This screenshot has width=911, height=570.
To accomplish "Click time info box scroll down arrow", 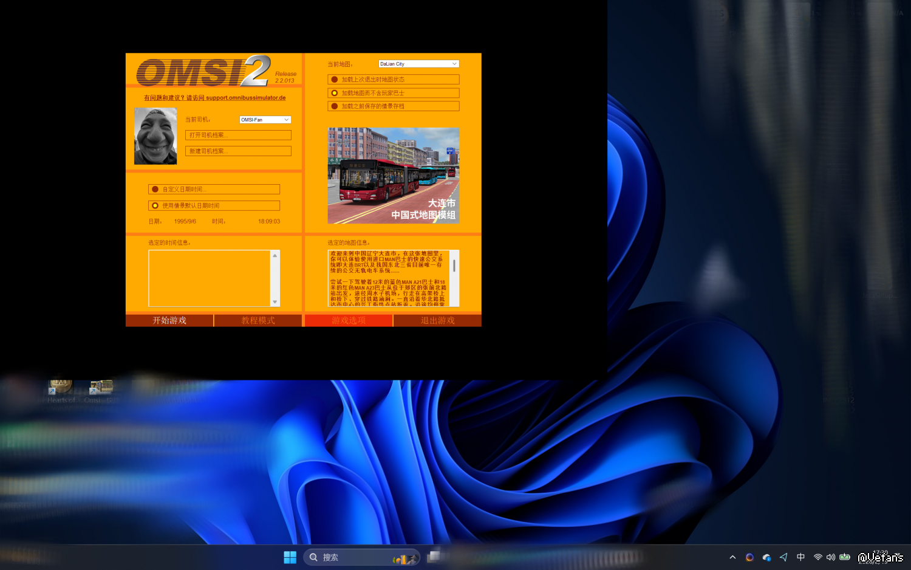I will [275, 302].
